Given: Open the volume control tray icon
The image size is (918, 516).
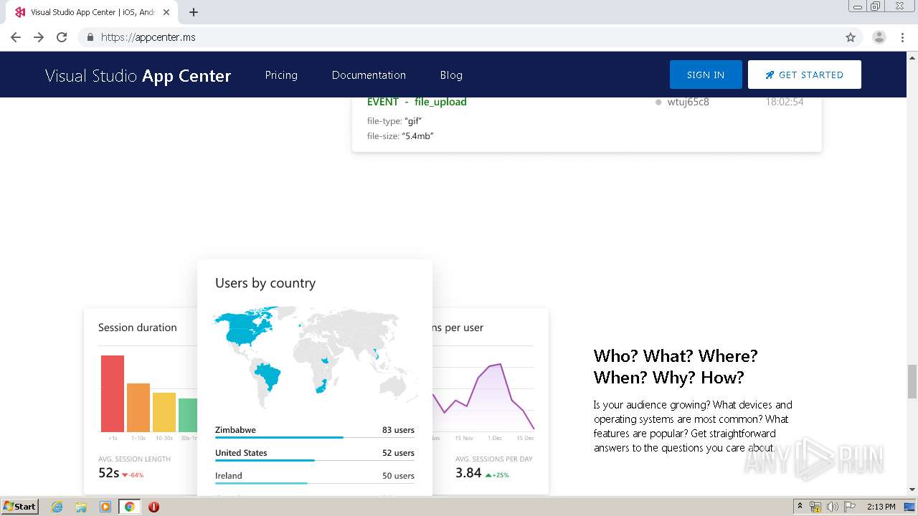Looking at the screenshot, I should (x=832, y=507).
